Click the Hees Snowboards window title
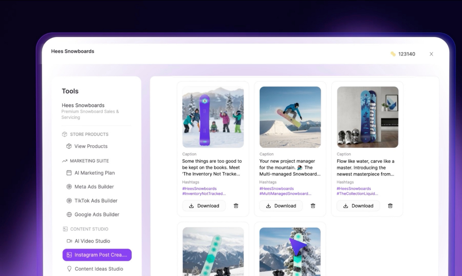Screen dimensions: 462x276 [73, 51]
